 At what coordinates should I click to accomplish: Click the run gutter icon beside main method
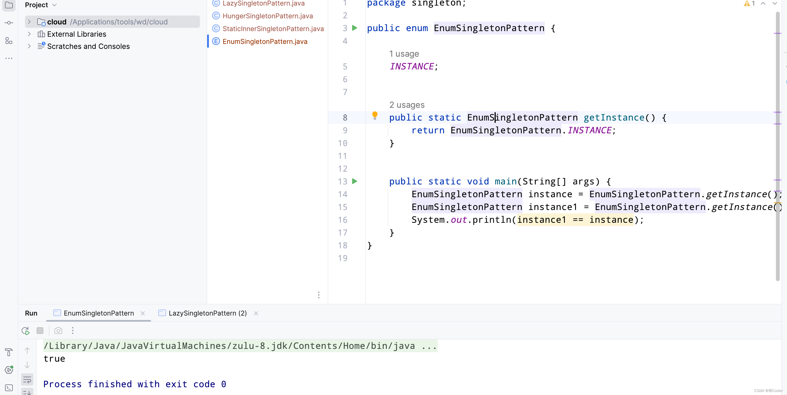tap(354, 181)
